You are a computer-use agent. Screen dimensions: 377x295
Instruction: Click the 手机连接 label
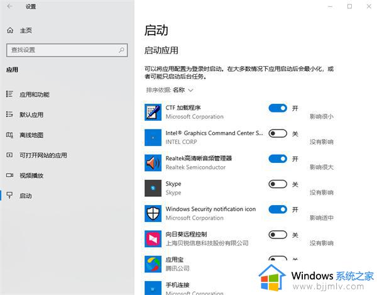coord(177,285)
